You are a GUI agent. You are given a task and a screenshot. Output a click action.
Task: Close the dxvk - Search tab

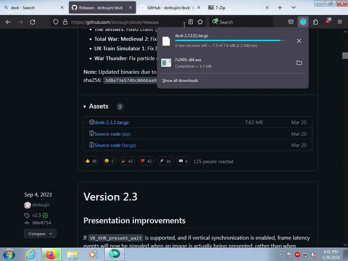coord(62,7)
